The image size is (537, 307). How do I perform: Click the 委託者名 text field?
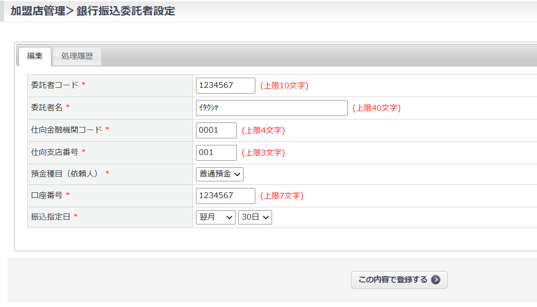click(272, 108)
